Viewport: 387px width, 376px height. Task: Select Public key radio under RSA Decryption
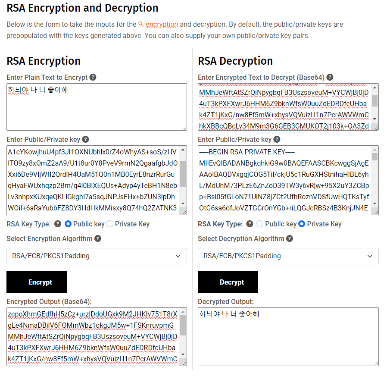[259, 224]
